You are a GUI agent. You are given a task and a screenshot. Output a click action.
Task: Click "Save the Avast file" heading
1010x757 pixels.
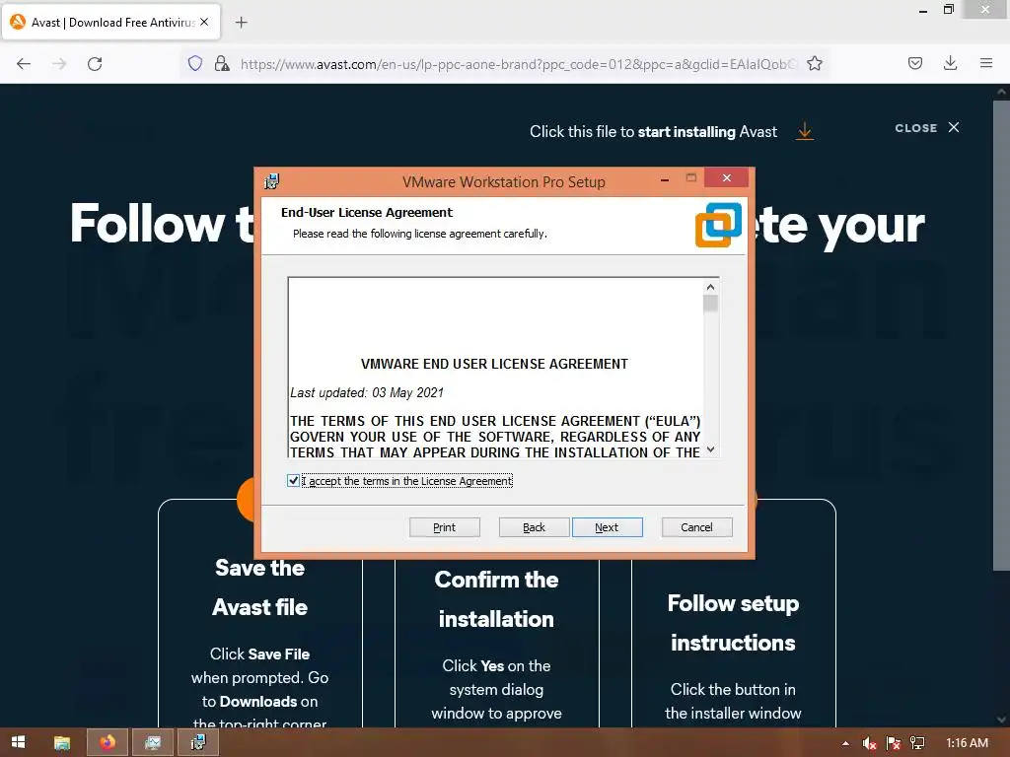tap(259, 587)
